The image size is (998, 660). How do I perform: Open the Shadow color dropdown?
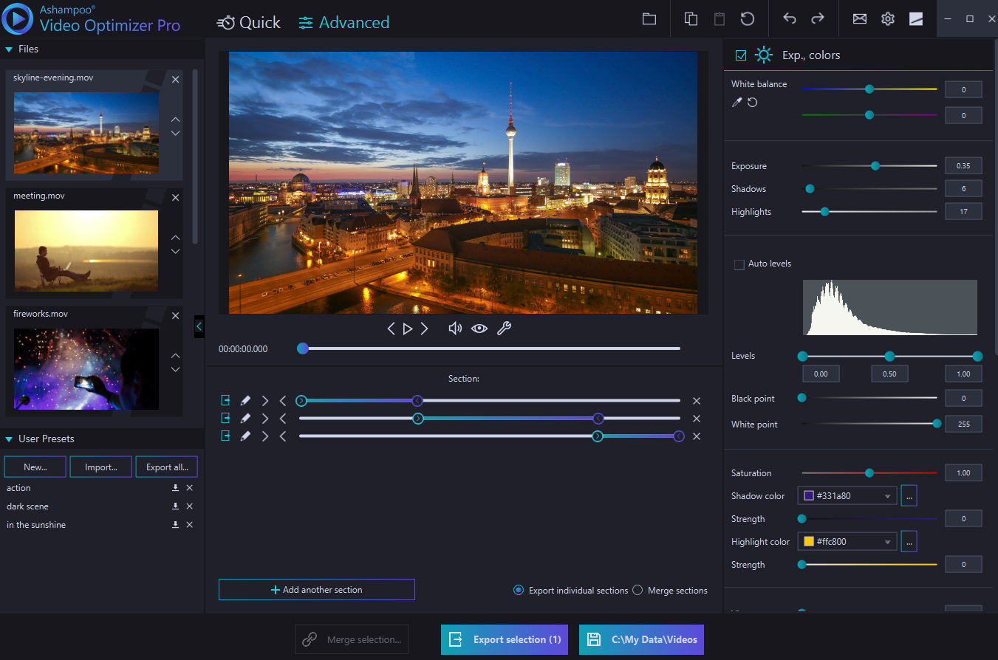tap(886, 495)
